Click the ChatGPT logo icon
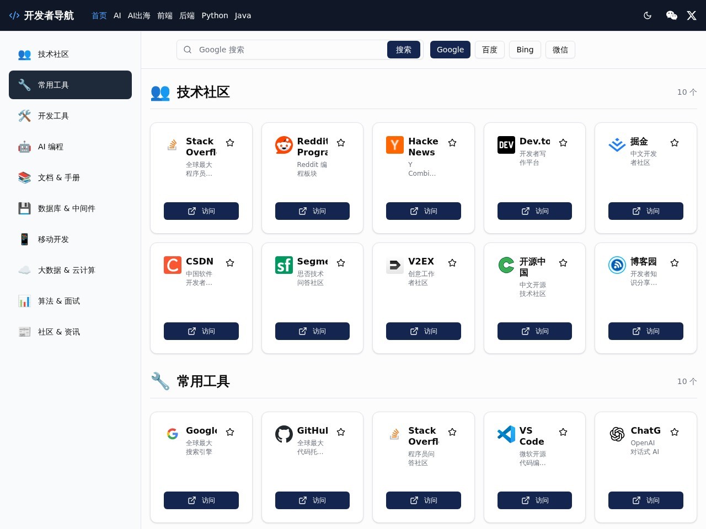The image size is (706, 529). tap(617, 434)
